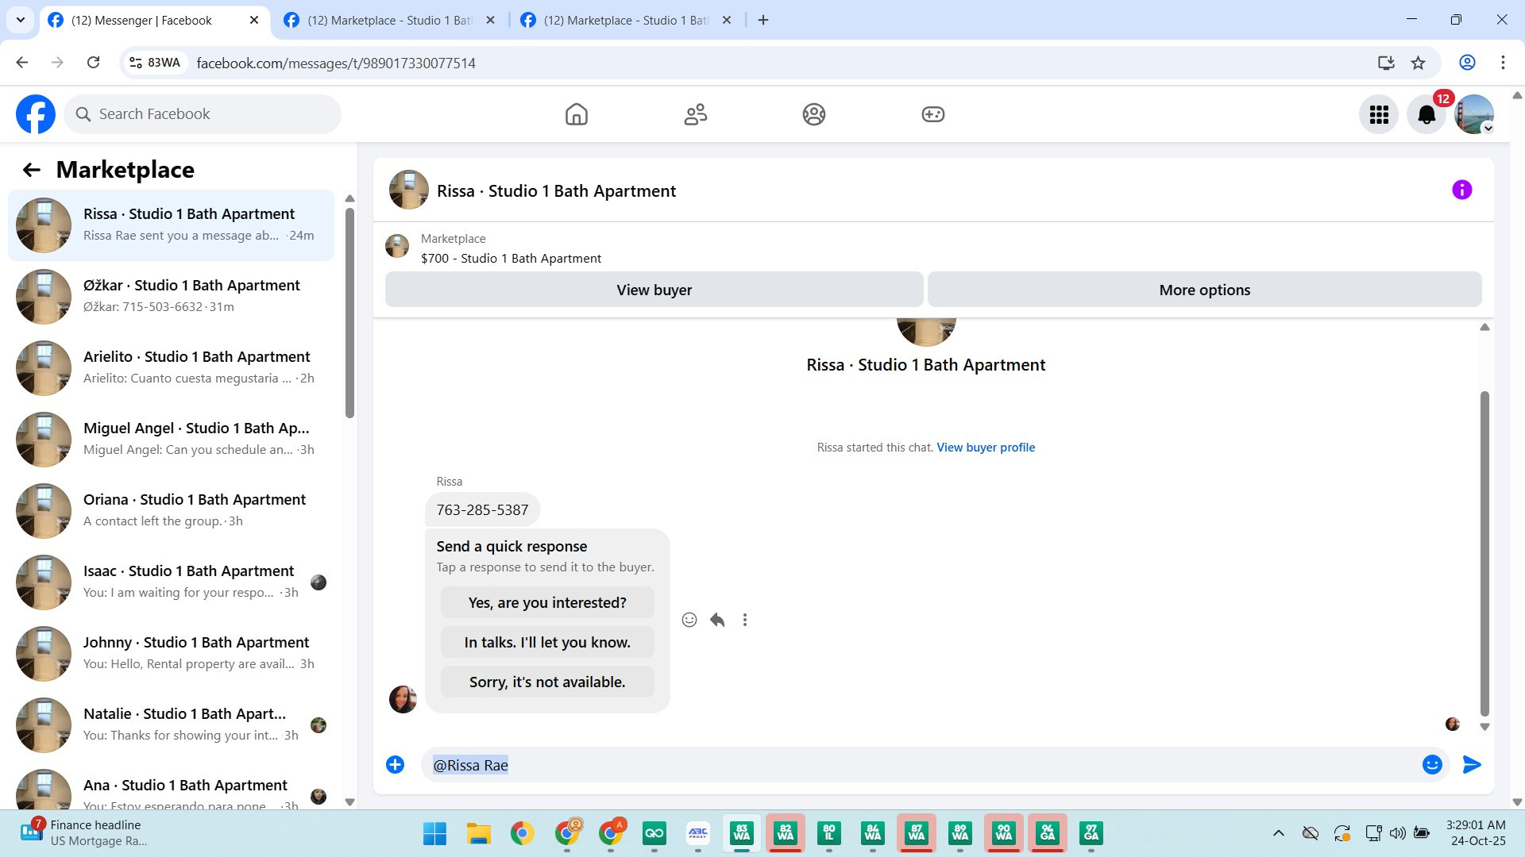Screen dimensions: 1525x857
Task: Open the Chrome profile icon
Action: [1467, 63]
